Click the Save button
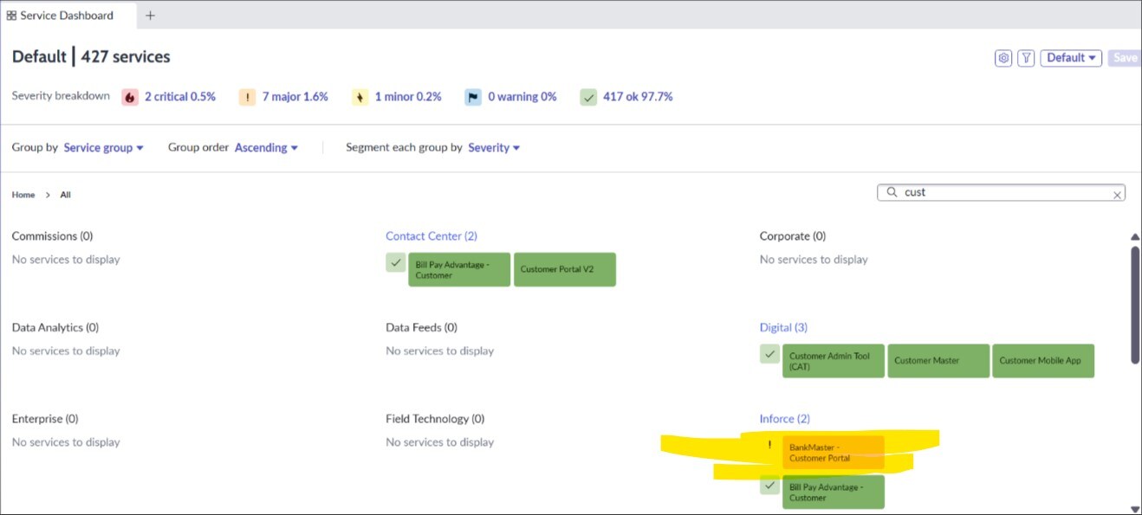The image size is (1142, 515). [x=1125, y=58]
